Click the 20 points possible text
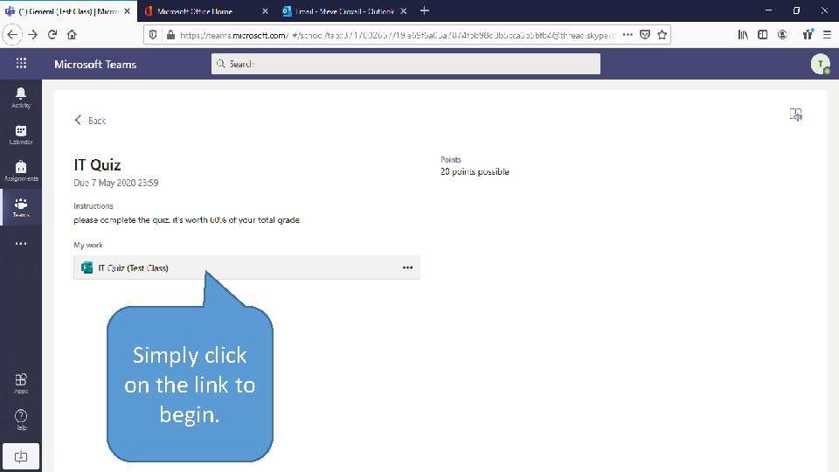The height and width of the screenshot is (472, 839). (475, 172)
